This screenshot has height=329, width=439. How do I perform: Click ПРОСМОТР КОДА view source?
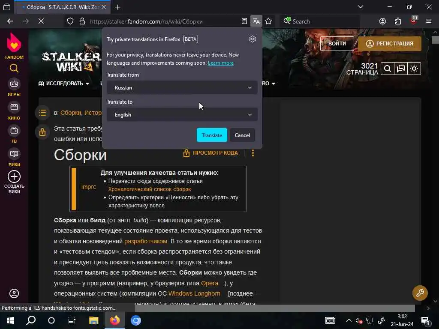[x=210, y=153]
